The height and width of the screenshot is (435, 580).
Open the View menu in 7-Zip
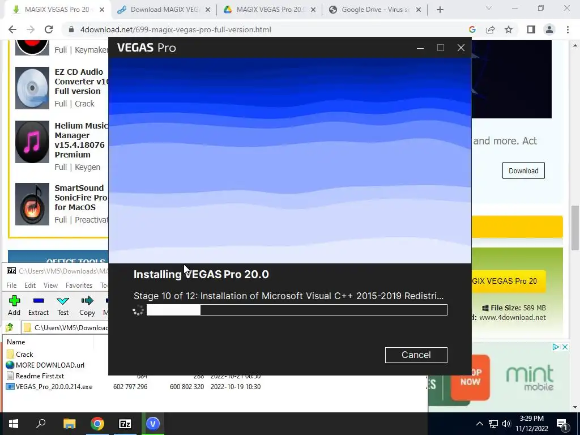[50, 285]
